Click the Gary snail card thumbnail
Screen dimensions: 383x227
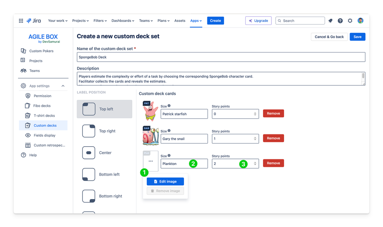(x=150, y=136)
